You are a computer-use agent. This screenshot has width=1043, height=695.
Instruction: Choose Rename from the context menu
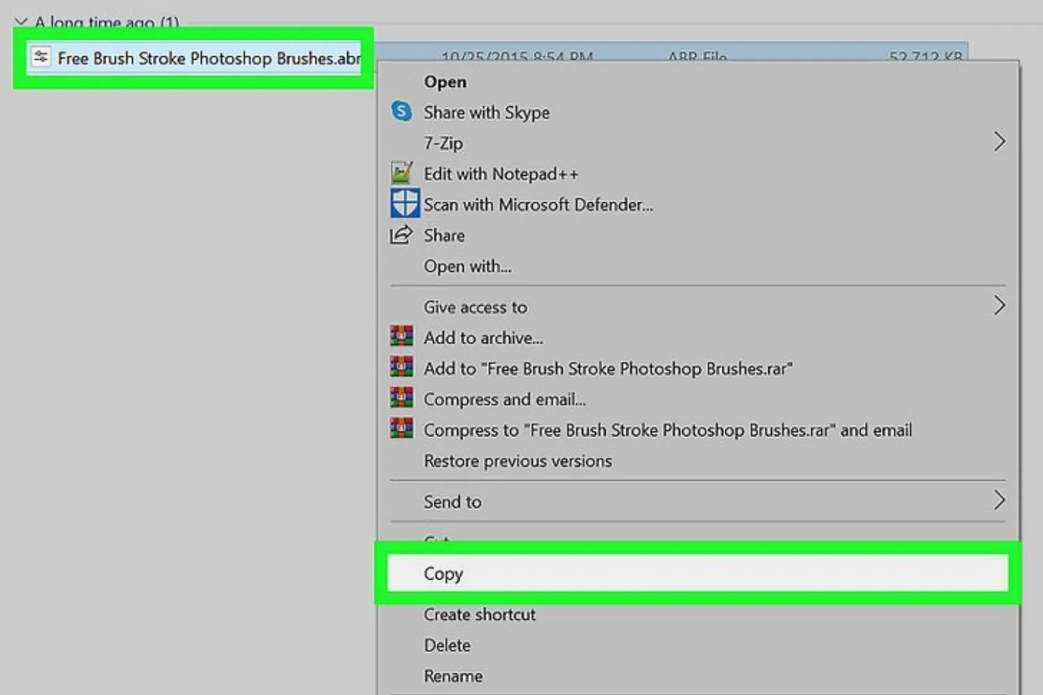453,676
